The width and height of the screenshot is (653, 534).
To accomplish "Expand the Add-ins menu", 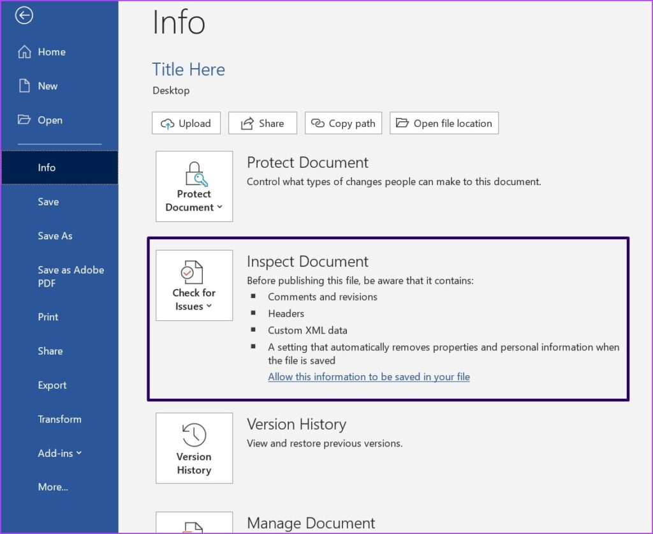I will 59,453.
